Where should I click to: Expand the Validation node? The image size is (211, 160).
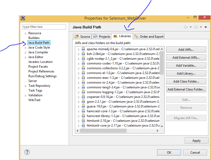coord(25,96)
